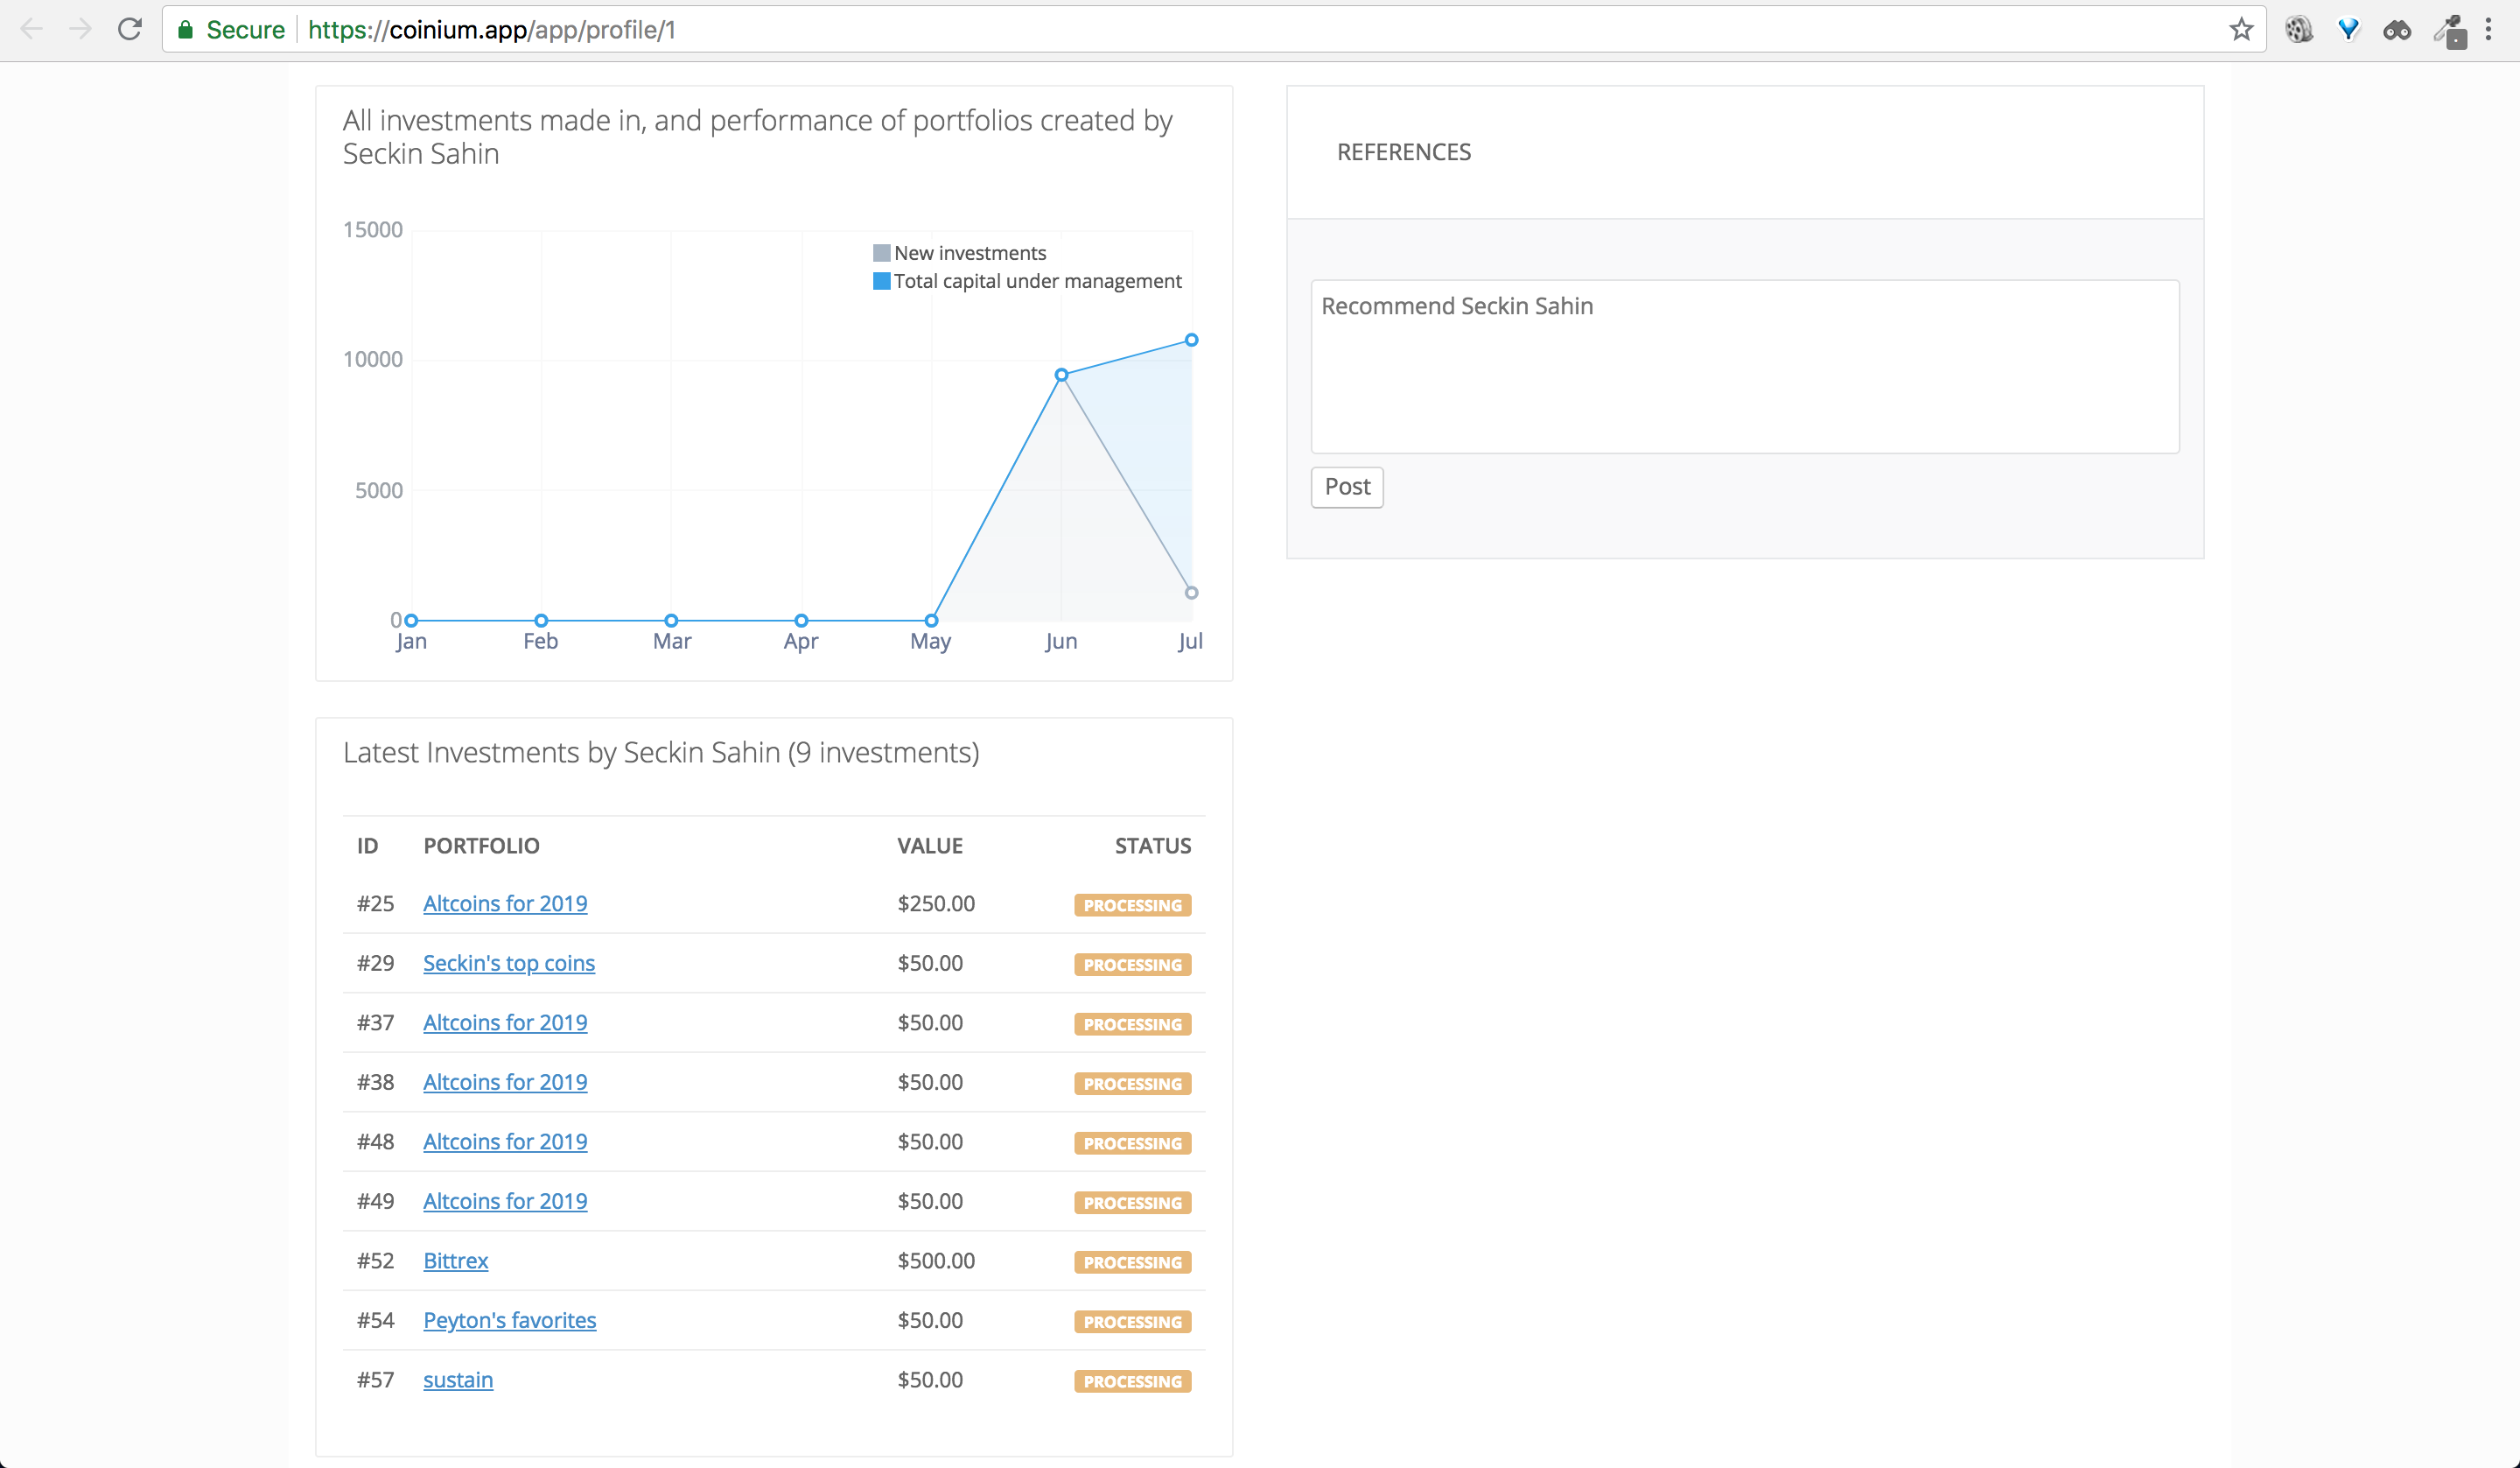Viewport: 2520px width, 1468px height.
Task: Toggle the Total capital under management legend
Action: coord(1037,281)
